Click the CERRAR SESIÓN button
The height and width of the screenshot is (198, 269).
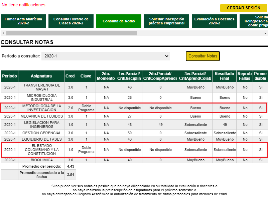[244, 8]
